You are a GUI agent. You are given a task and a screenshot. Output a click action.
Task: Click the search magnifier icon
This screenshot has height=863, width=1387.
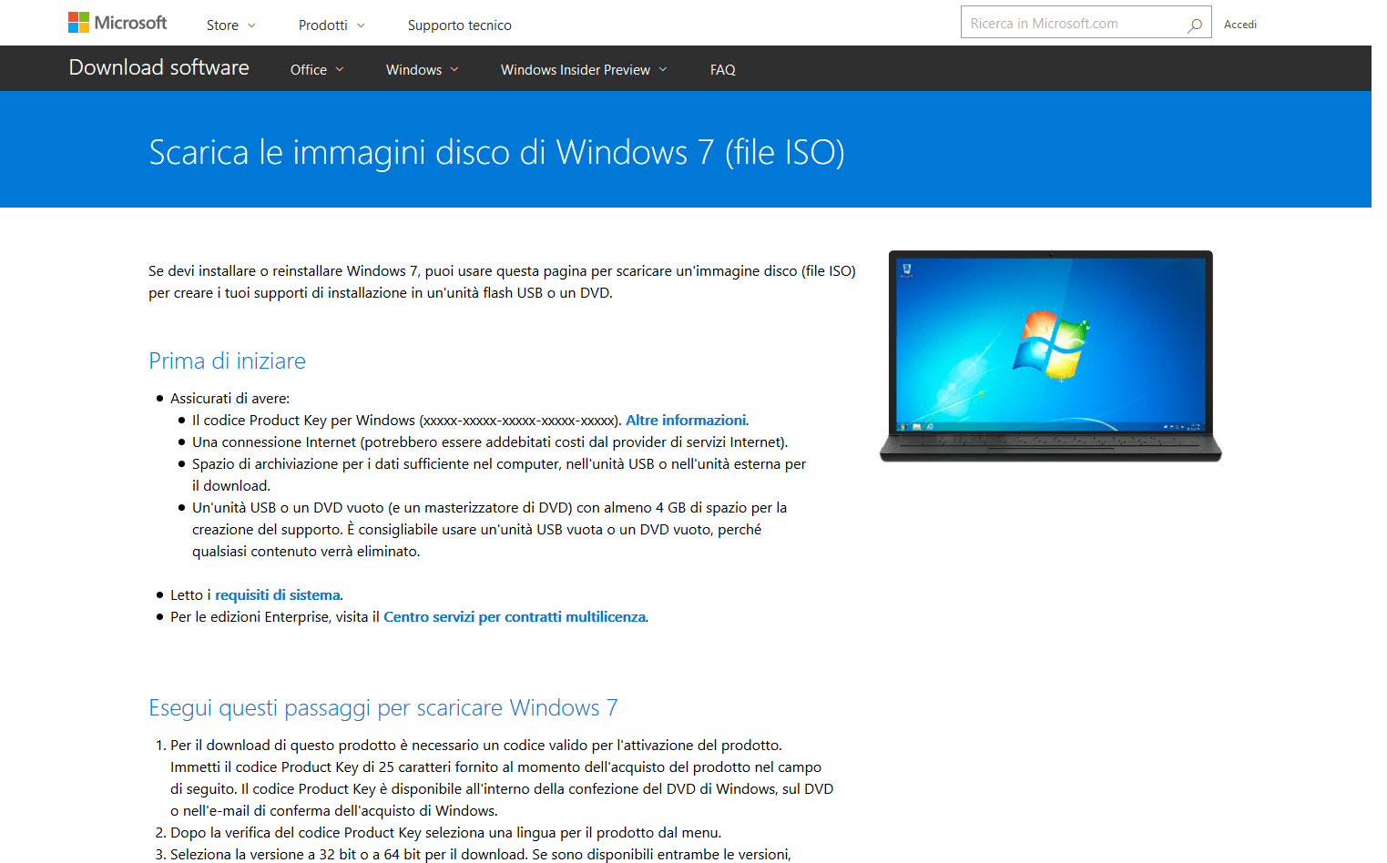point(1194,25)
